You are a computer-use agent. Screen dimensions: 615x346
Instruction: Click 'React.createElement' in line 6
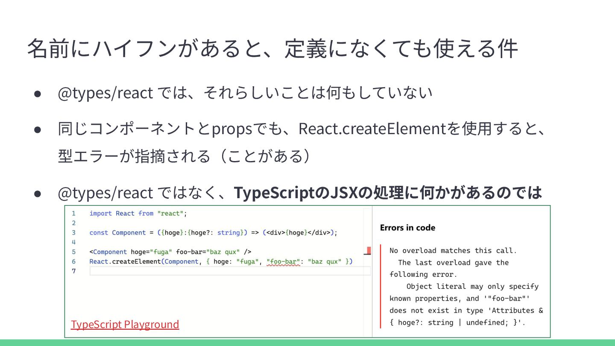(125, 261)
